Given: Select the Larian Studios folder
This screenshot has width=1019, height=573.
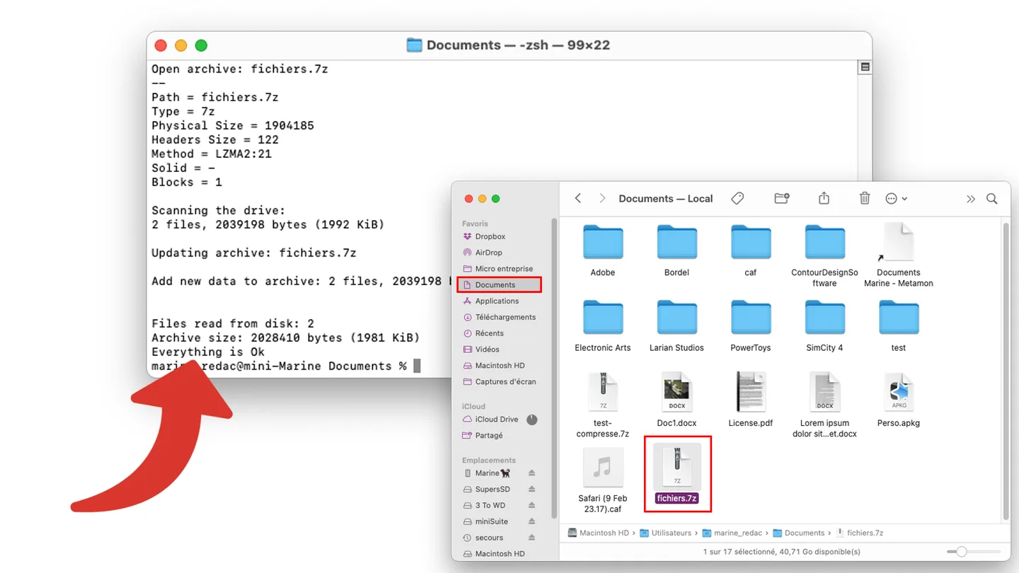Looking at the screenshot, I should 677,326.
